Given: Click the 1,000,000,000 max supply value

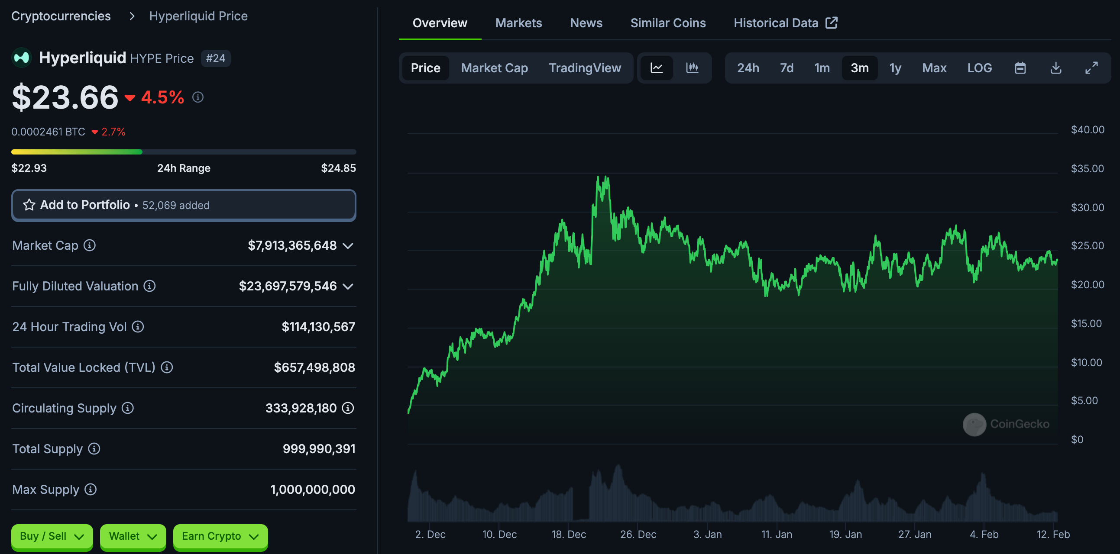Looking at the screenshot, I should tap(313, 490).
